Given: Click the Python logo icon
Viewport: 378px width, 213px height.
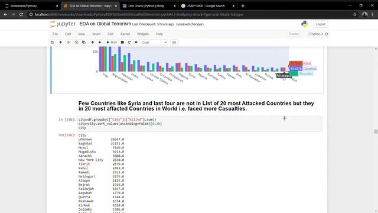Looking at the screenshot, I should [305, 24].
